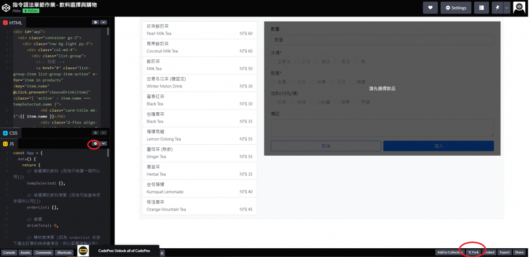Dismiss the Unlock all of CodePen banner
530x257 pixels.
pyautogui.click(x=162, y=253)
